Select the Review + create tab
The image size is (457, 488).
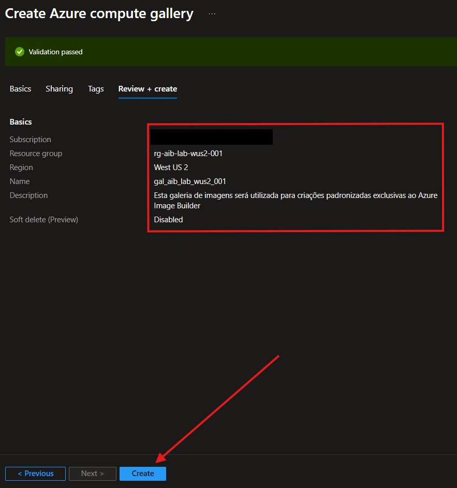click(x=148, y=89)
